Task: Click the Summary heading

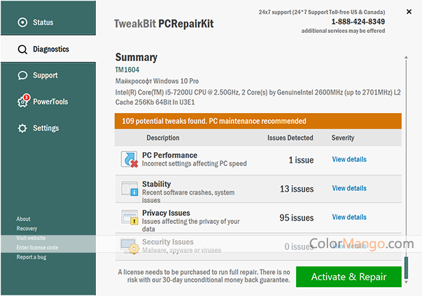Action: (x=136, y=58)
